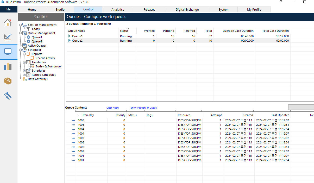Open the File menu
The height and width of the screenshot is (183, 314).
tap(8, 9)
